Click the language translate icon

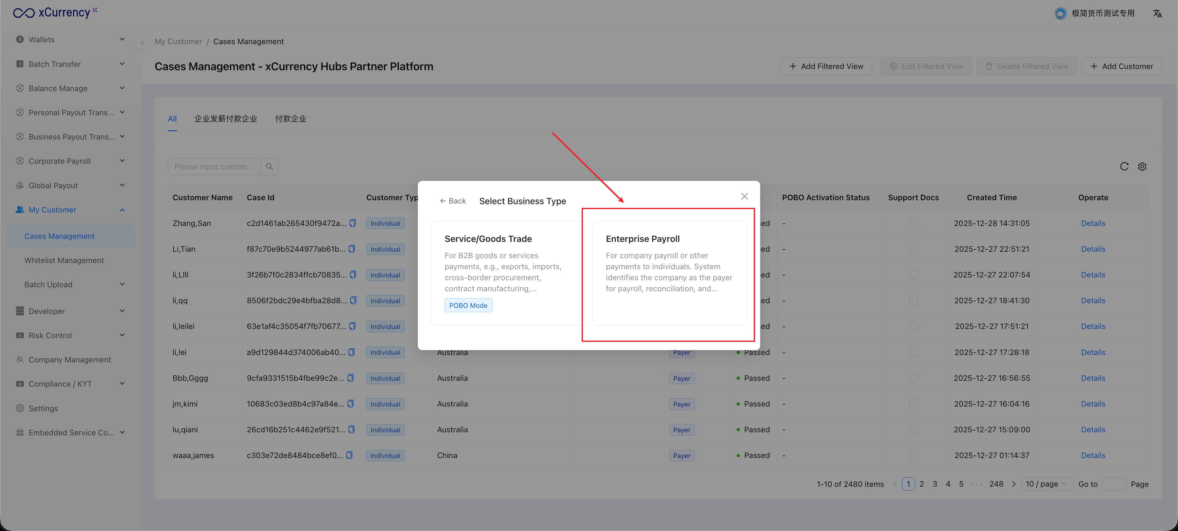point(1157,14)
